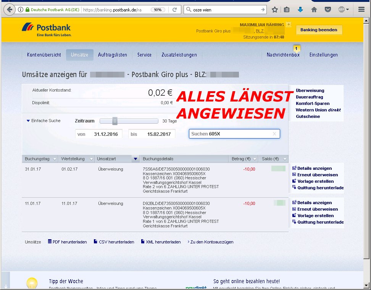Click the XML herunterladen file icon
The height and width of the screenshot is (290, 371).
click(143, 242)
